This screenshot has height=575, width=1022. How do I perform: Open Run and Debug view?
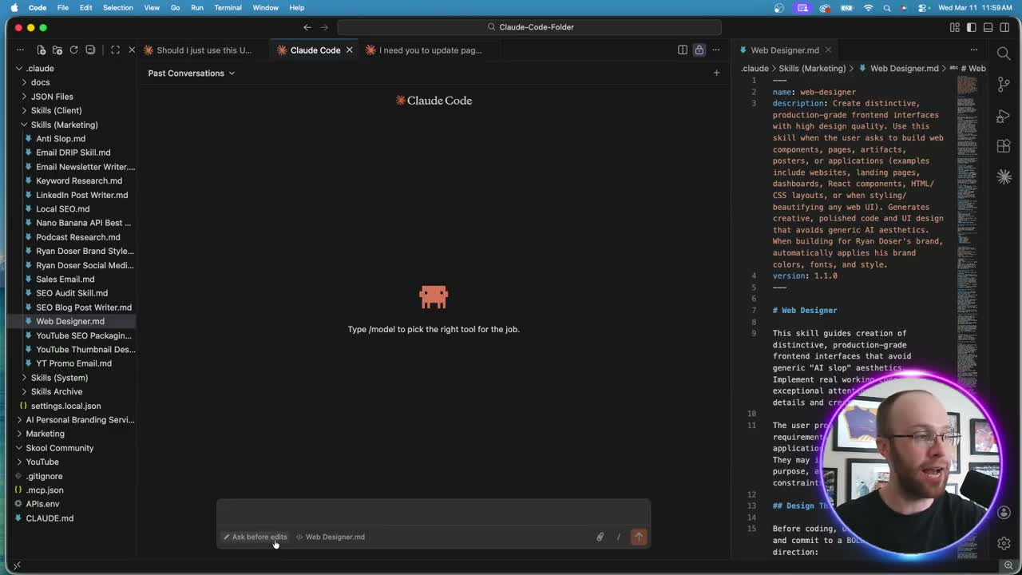tap(1004, 117)
